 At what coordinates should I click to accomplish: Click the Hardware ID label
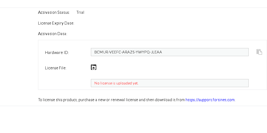[x=57, y=53]
